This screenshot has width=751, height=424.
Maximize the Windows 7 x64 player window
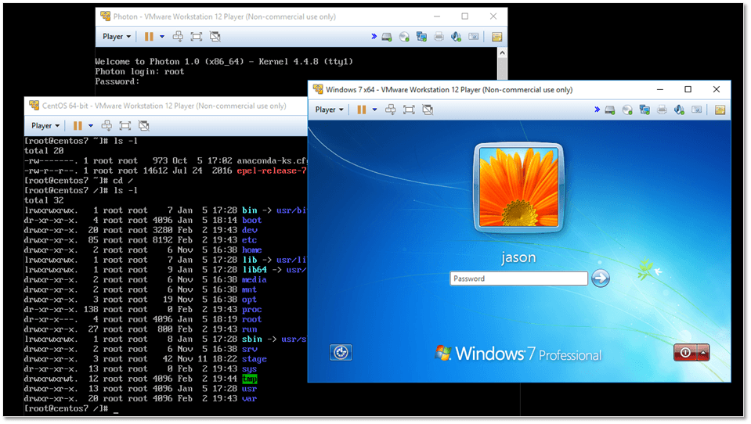tap(688, 89)
